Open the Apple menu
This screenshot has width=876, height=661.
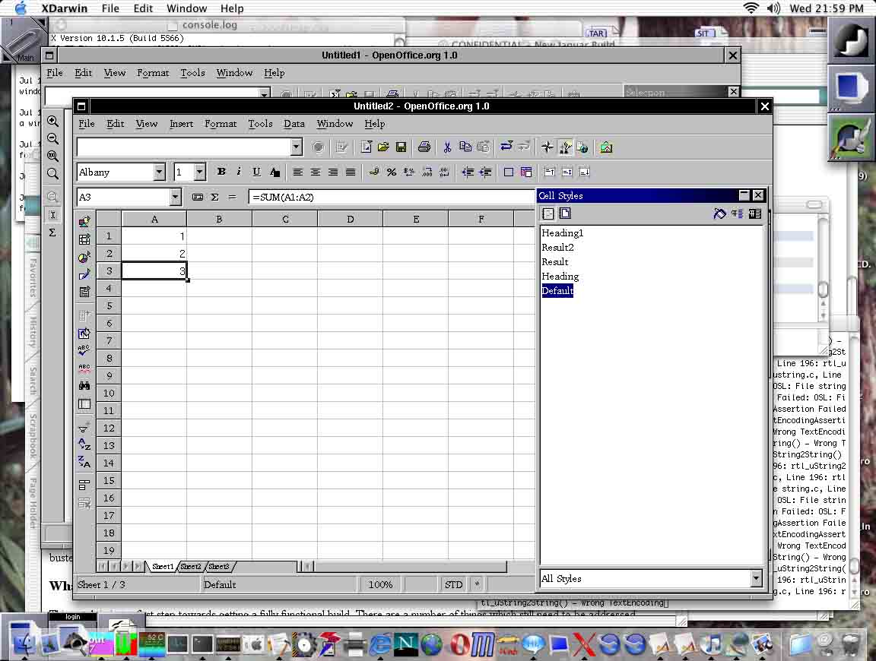(20, 8)
